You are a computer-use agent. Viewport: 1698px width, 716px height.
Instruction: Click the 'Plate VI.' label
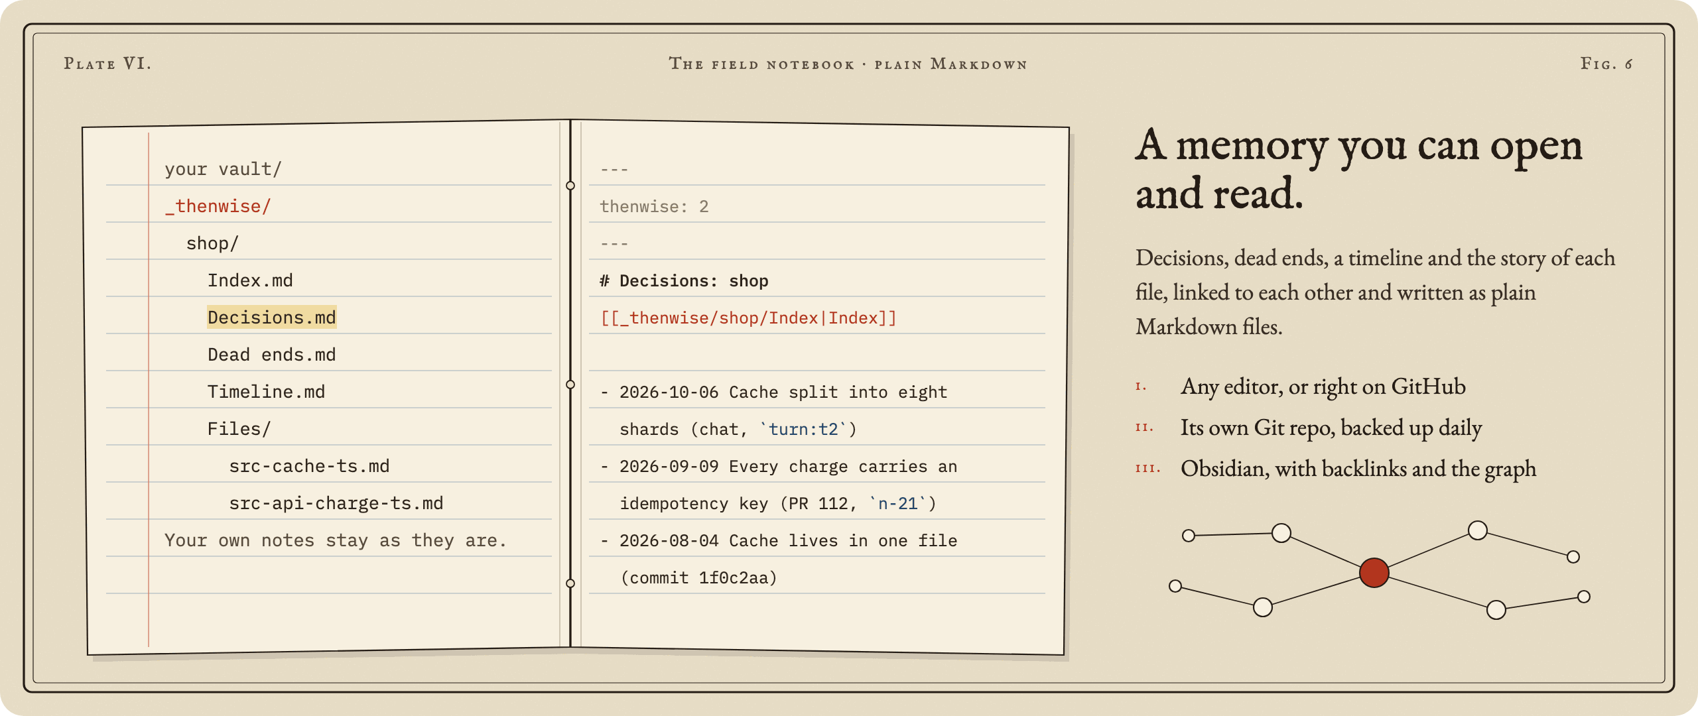107,64
